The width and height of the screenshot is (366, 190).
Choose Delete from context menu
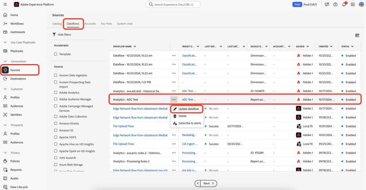[x=186, y=116]
